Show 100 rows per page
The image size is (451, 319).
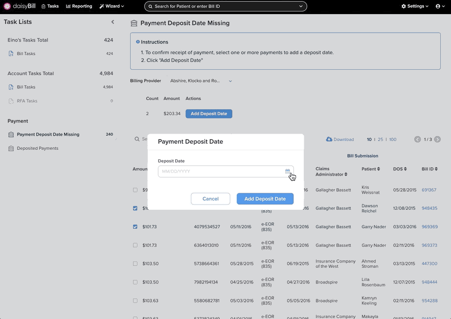click(x=393, y=140)
